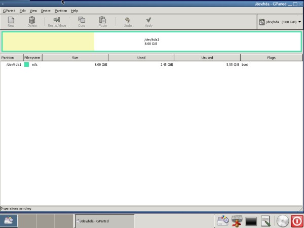This screenshot has height=228, width=304.
Task: Click the Filesystem column header
Action: (32, 58)
